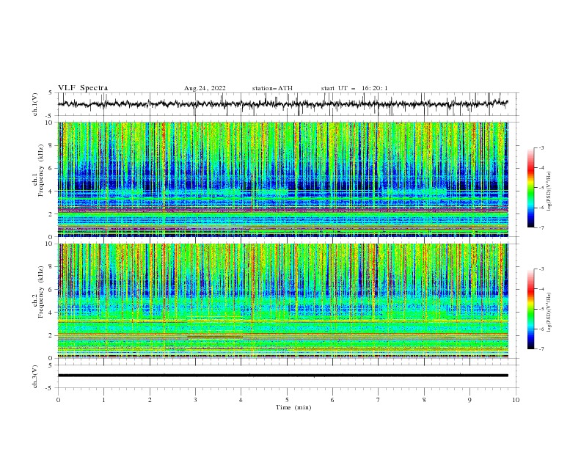Click the "Time (min)" axis label
Viewport: 581px width, 449px height.
tap(293, 407)
